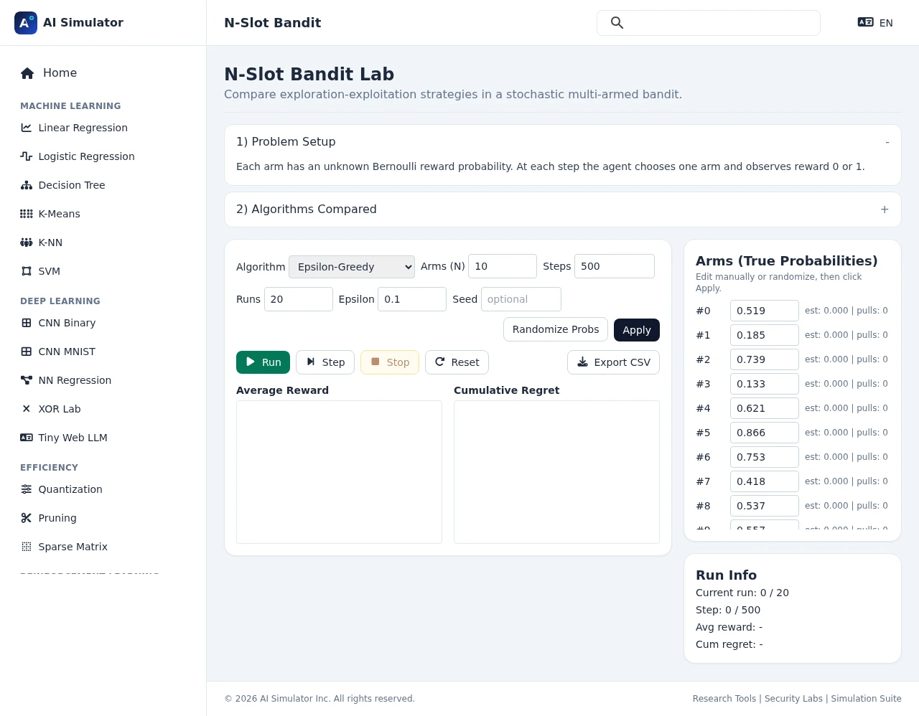
Task: Click the language EN switcher icon
Action: [x=866, y=22]
